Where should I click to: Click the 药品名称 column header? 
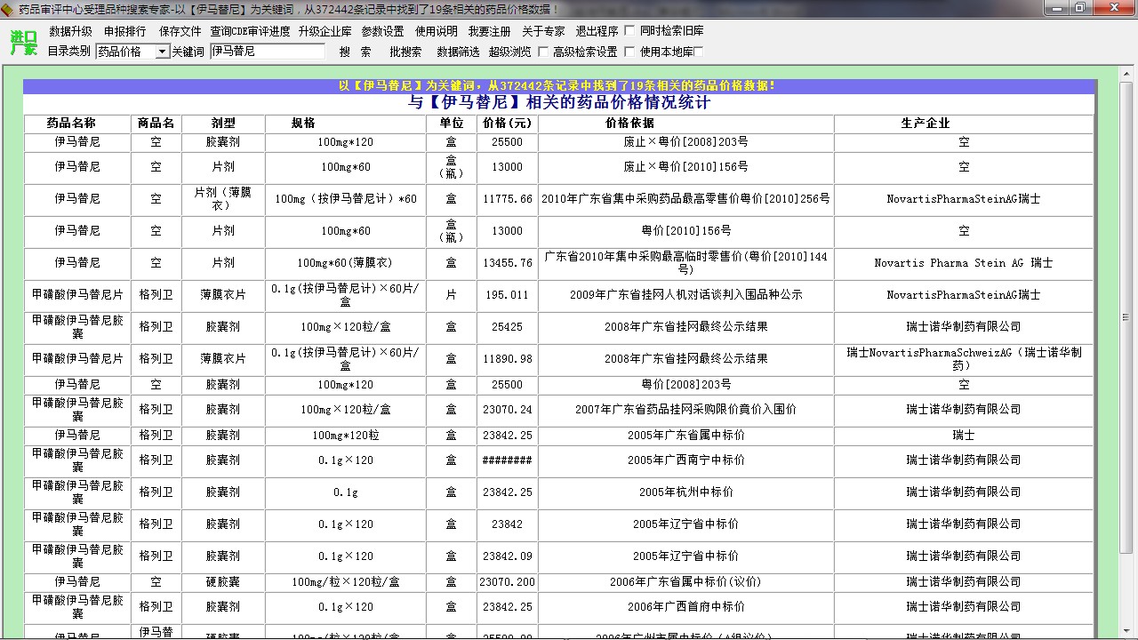point(76,124)
